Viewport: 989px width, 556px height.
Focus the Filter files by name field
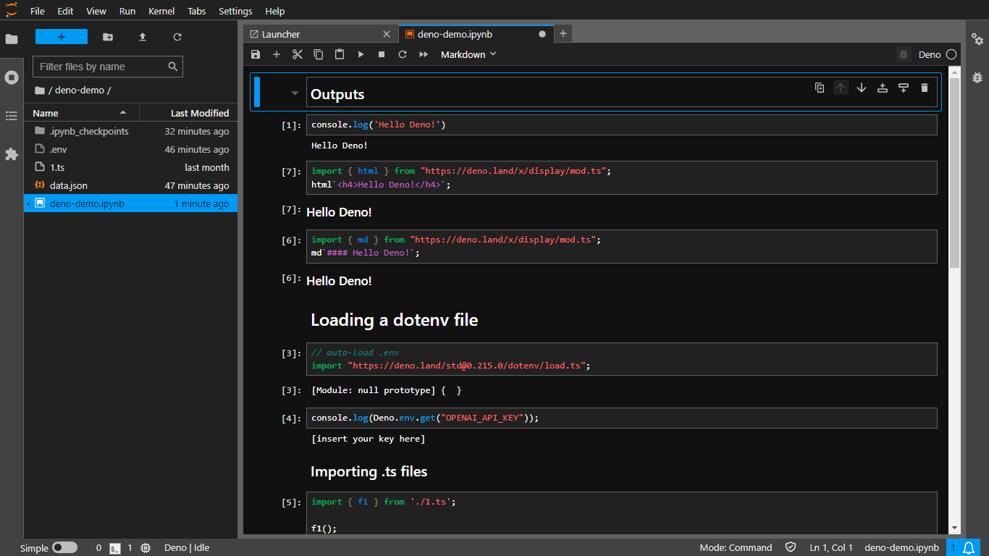point(101,67)
